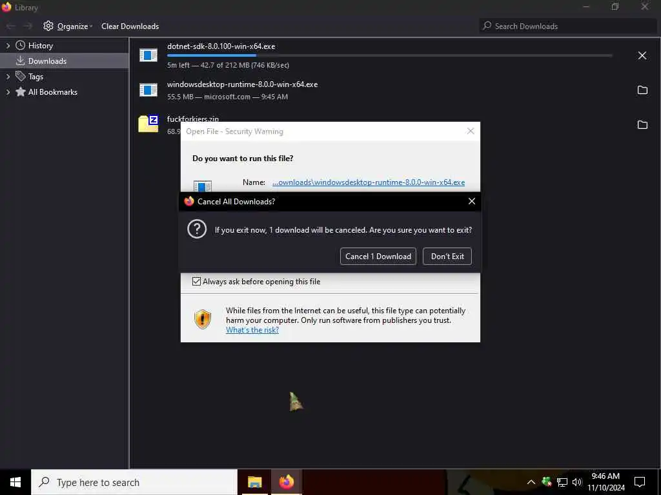Click the security shield warning icon
The height and width of the screenshot is (495, 661).
click(x=202, y=319)
